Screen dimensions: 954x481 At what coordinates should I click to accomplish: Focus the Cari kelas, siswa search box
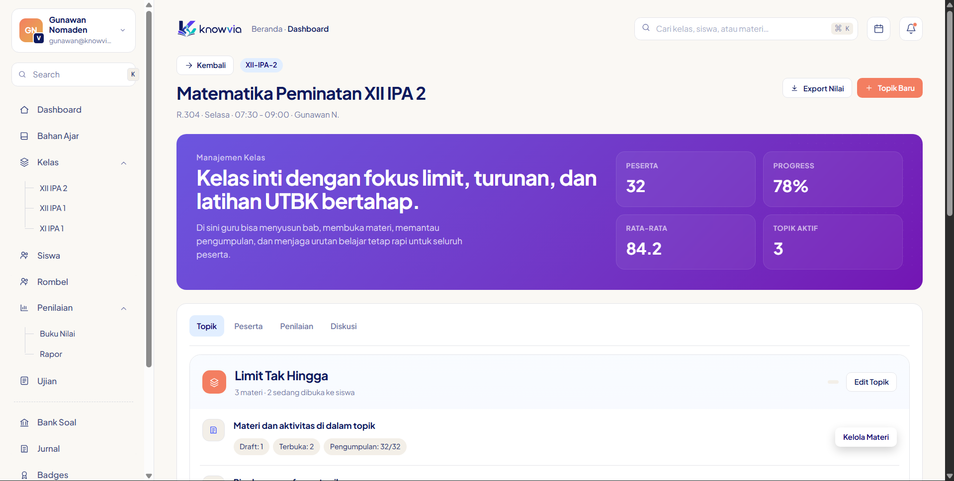point(746,29)
